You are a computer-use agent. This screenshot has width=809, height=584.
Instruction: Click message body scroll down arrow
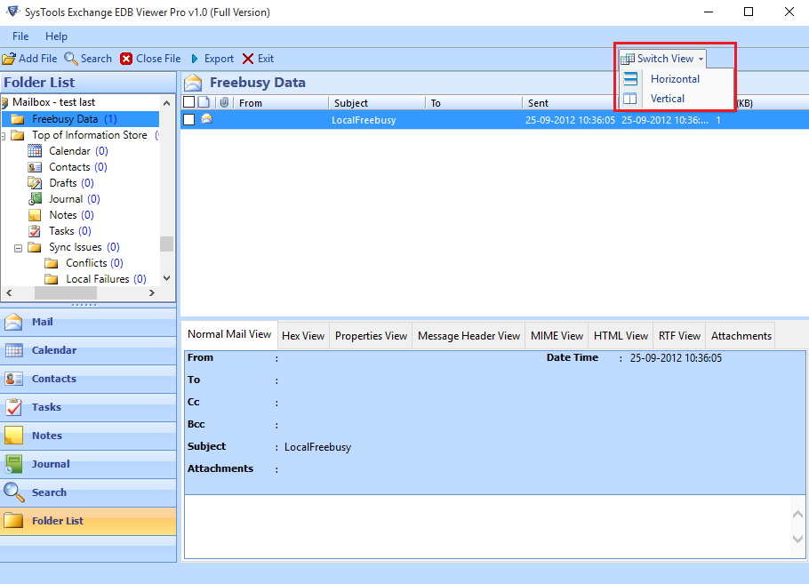797,539
